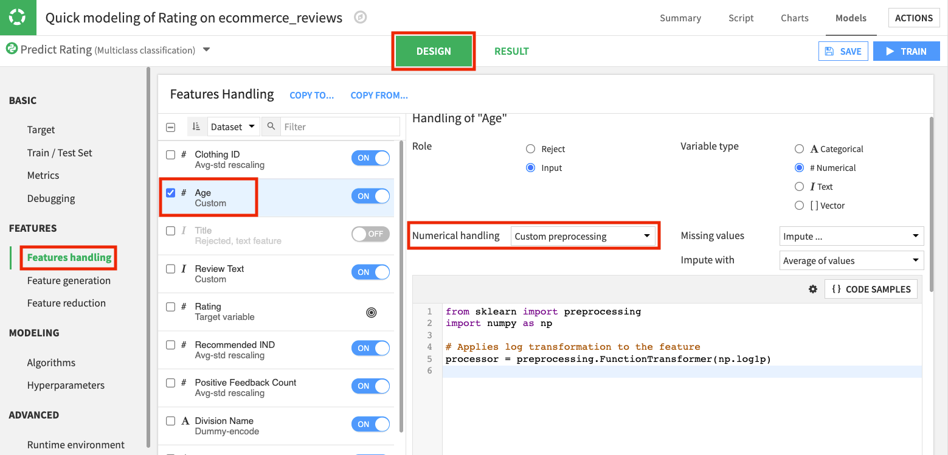
Task: Turn off the Division Name toggle
Action: tap(370, 424)
